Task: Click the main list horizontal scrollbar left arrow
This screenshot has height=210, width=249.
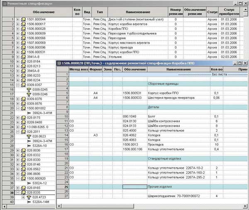Action: point(5,207)
